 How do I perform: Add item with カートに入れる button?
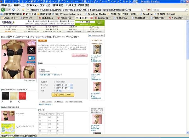point(63,95)
